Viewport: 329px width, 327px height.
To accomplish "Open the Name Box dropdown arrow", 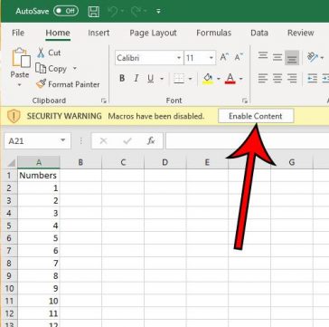I will point(63,140).
